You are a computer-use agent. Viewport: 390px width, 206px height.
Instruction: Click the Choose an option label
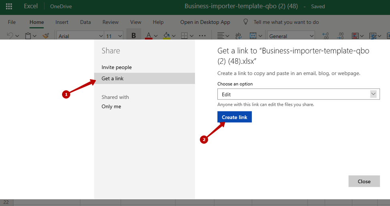click(235, 84)
